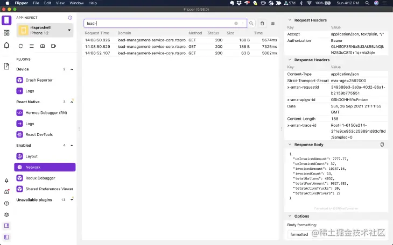Open the Edit menu
393x245 pixels.
coord(47,3)
